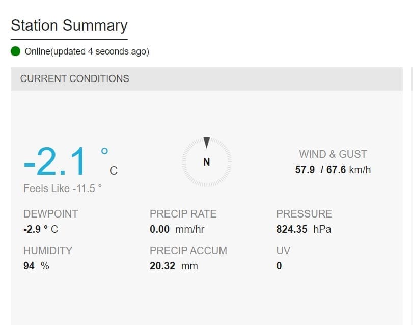Click the PRESSURE label
This screenshot has width=413, height=325.
click(304, 214)
